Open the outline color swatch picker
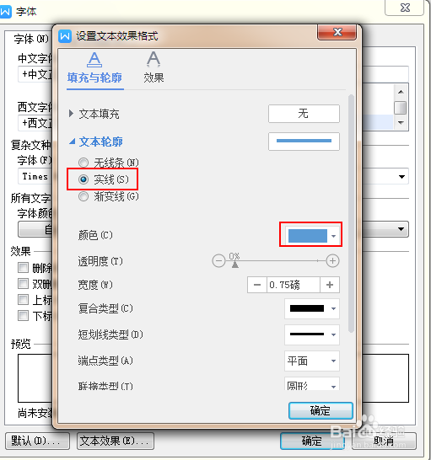 point(311,236)
